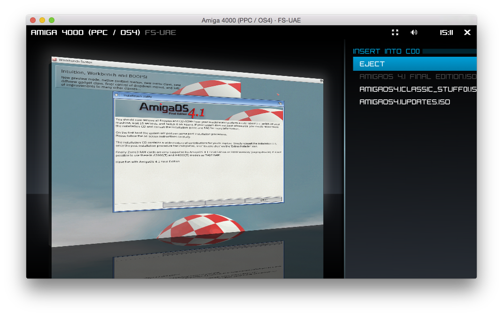The height and width of the screenshot is (316, 503).
Task: Choose AmigaOS 4.1 Final Edition.iso entry
Action: click(418, 76)
